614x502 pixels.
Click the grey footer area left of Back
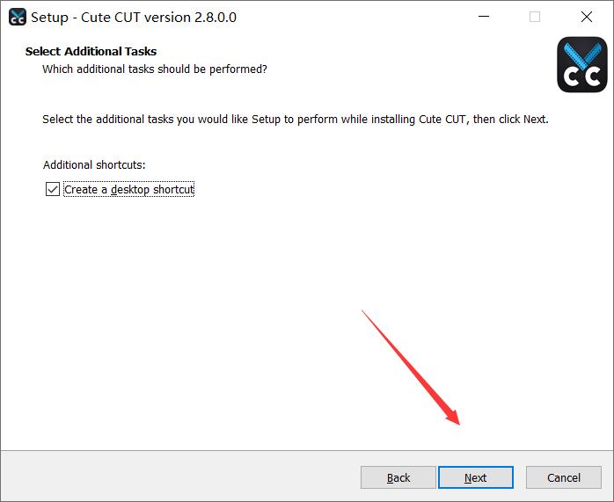(x=176, y=477)
